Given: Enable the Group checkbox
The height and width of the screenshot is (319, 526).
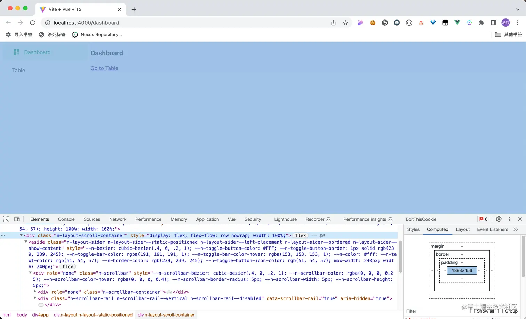Looking at the screenshot, I should pos(500,311).
